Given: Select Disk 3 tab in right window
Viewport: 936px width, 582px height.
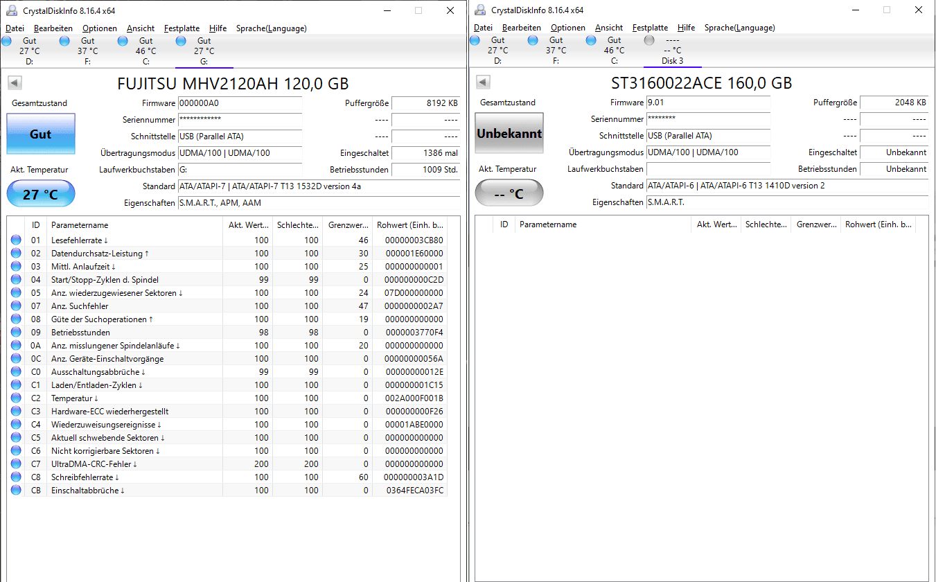Looking at the screenshot, I should click(x=673, y=51).
